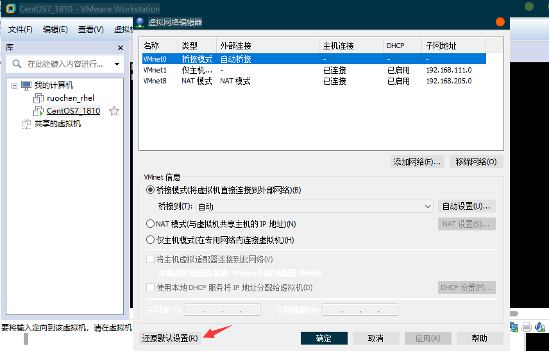Open the 编辑(E) menu
549x351 pixels.
tap(55, 30)
